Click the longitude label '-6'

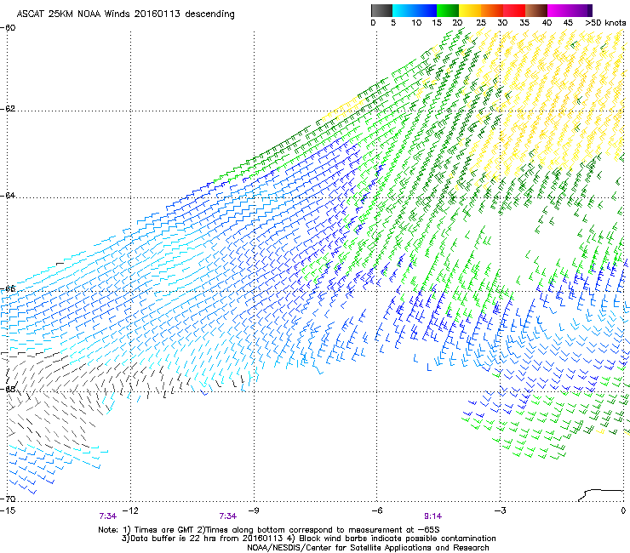coord(377,510)
